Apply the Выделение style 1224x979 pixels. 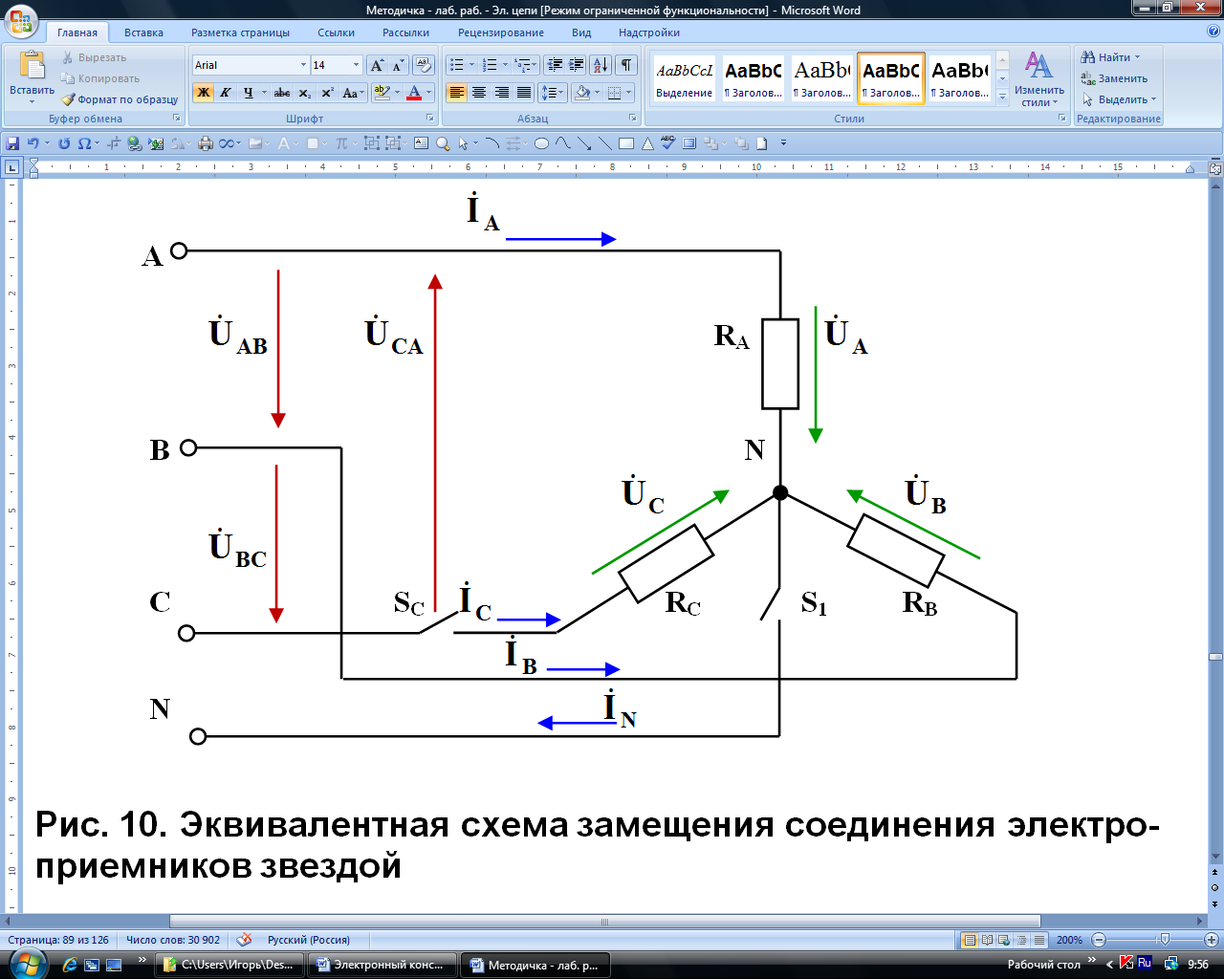pos(685,78)
